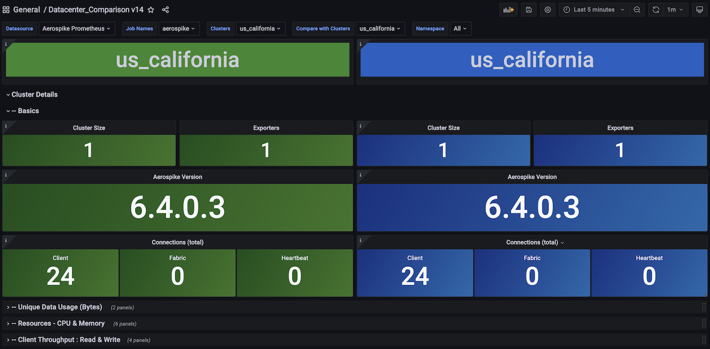
Task: Click the blue us_california banner text
Action: click(532, 60)
